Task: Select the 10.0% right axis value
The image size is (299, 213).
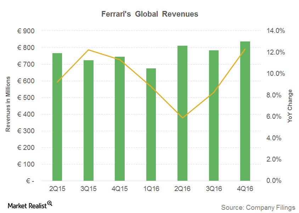Action: click(276, 74)
